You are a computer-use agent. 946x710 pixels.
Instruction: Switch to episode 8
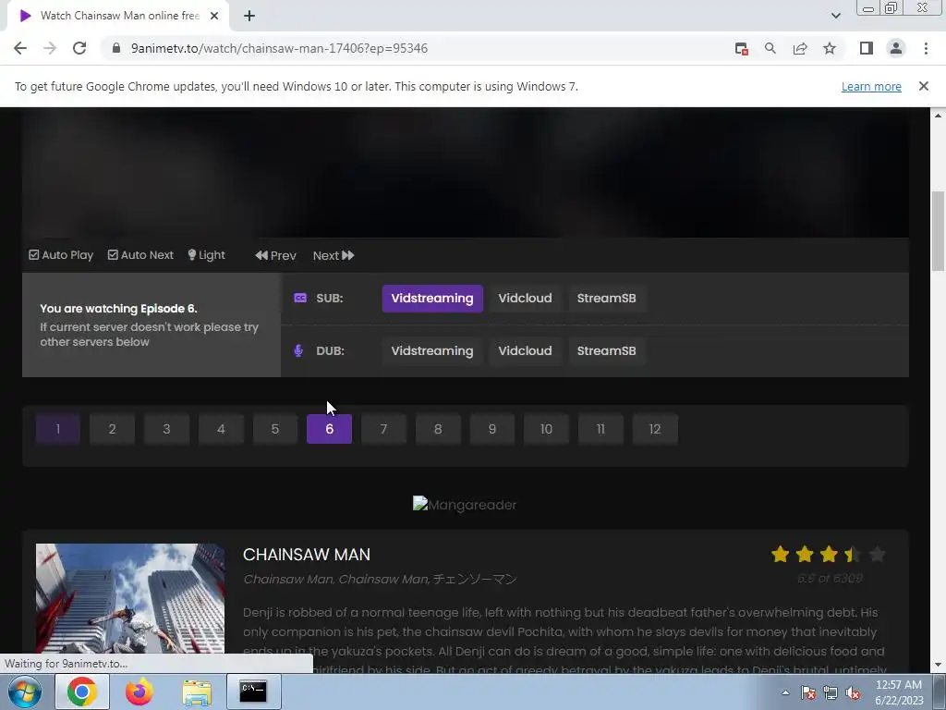coord(438,429)
